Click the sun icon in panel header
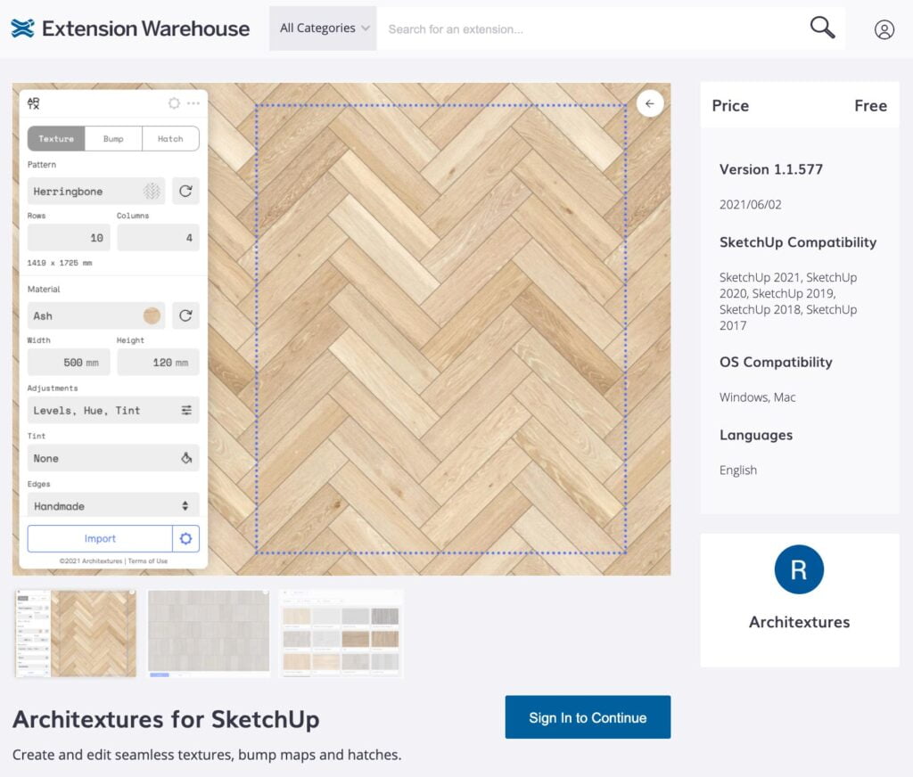This screenshot has height=777, width=913. (174, 103)
